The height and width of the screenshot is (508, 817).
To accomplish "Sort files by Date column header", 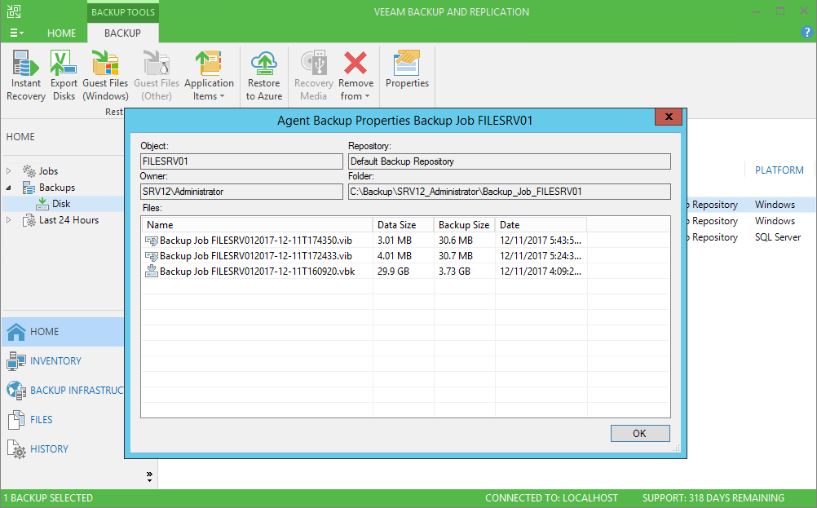I will (541, 224).
